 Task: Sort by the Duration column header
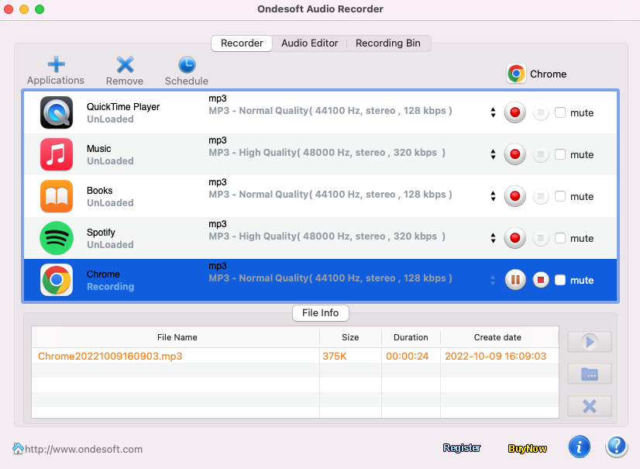(411, 337)
